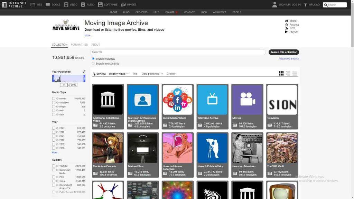Check the 2021 year filter
The image size is (354, 199).
(x=54, y=136)
